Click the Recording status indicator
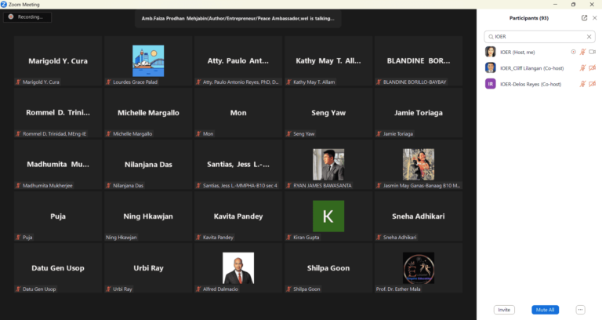 28,16
